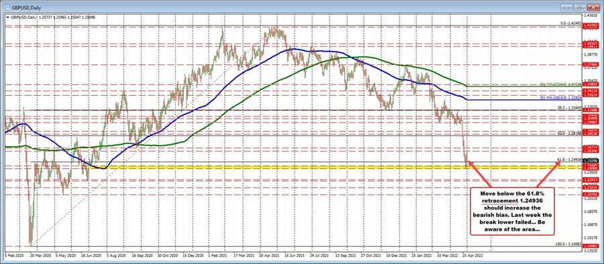604x264 pixels.
Task: Click the 30 Apr 2021 date label
Action: coord(269,255)
